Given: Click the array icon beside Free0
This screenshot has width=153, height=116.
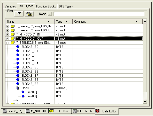Looking at the screenshot, I should point(18,88).
